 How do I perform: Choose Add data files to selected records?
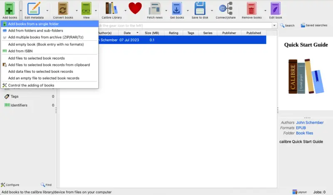(x=50, y=72)
